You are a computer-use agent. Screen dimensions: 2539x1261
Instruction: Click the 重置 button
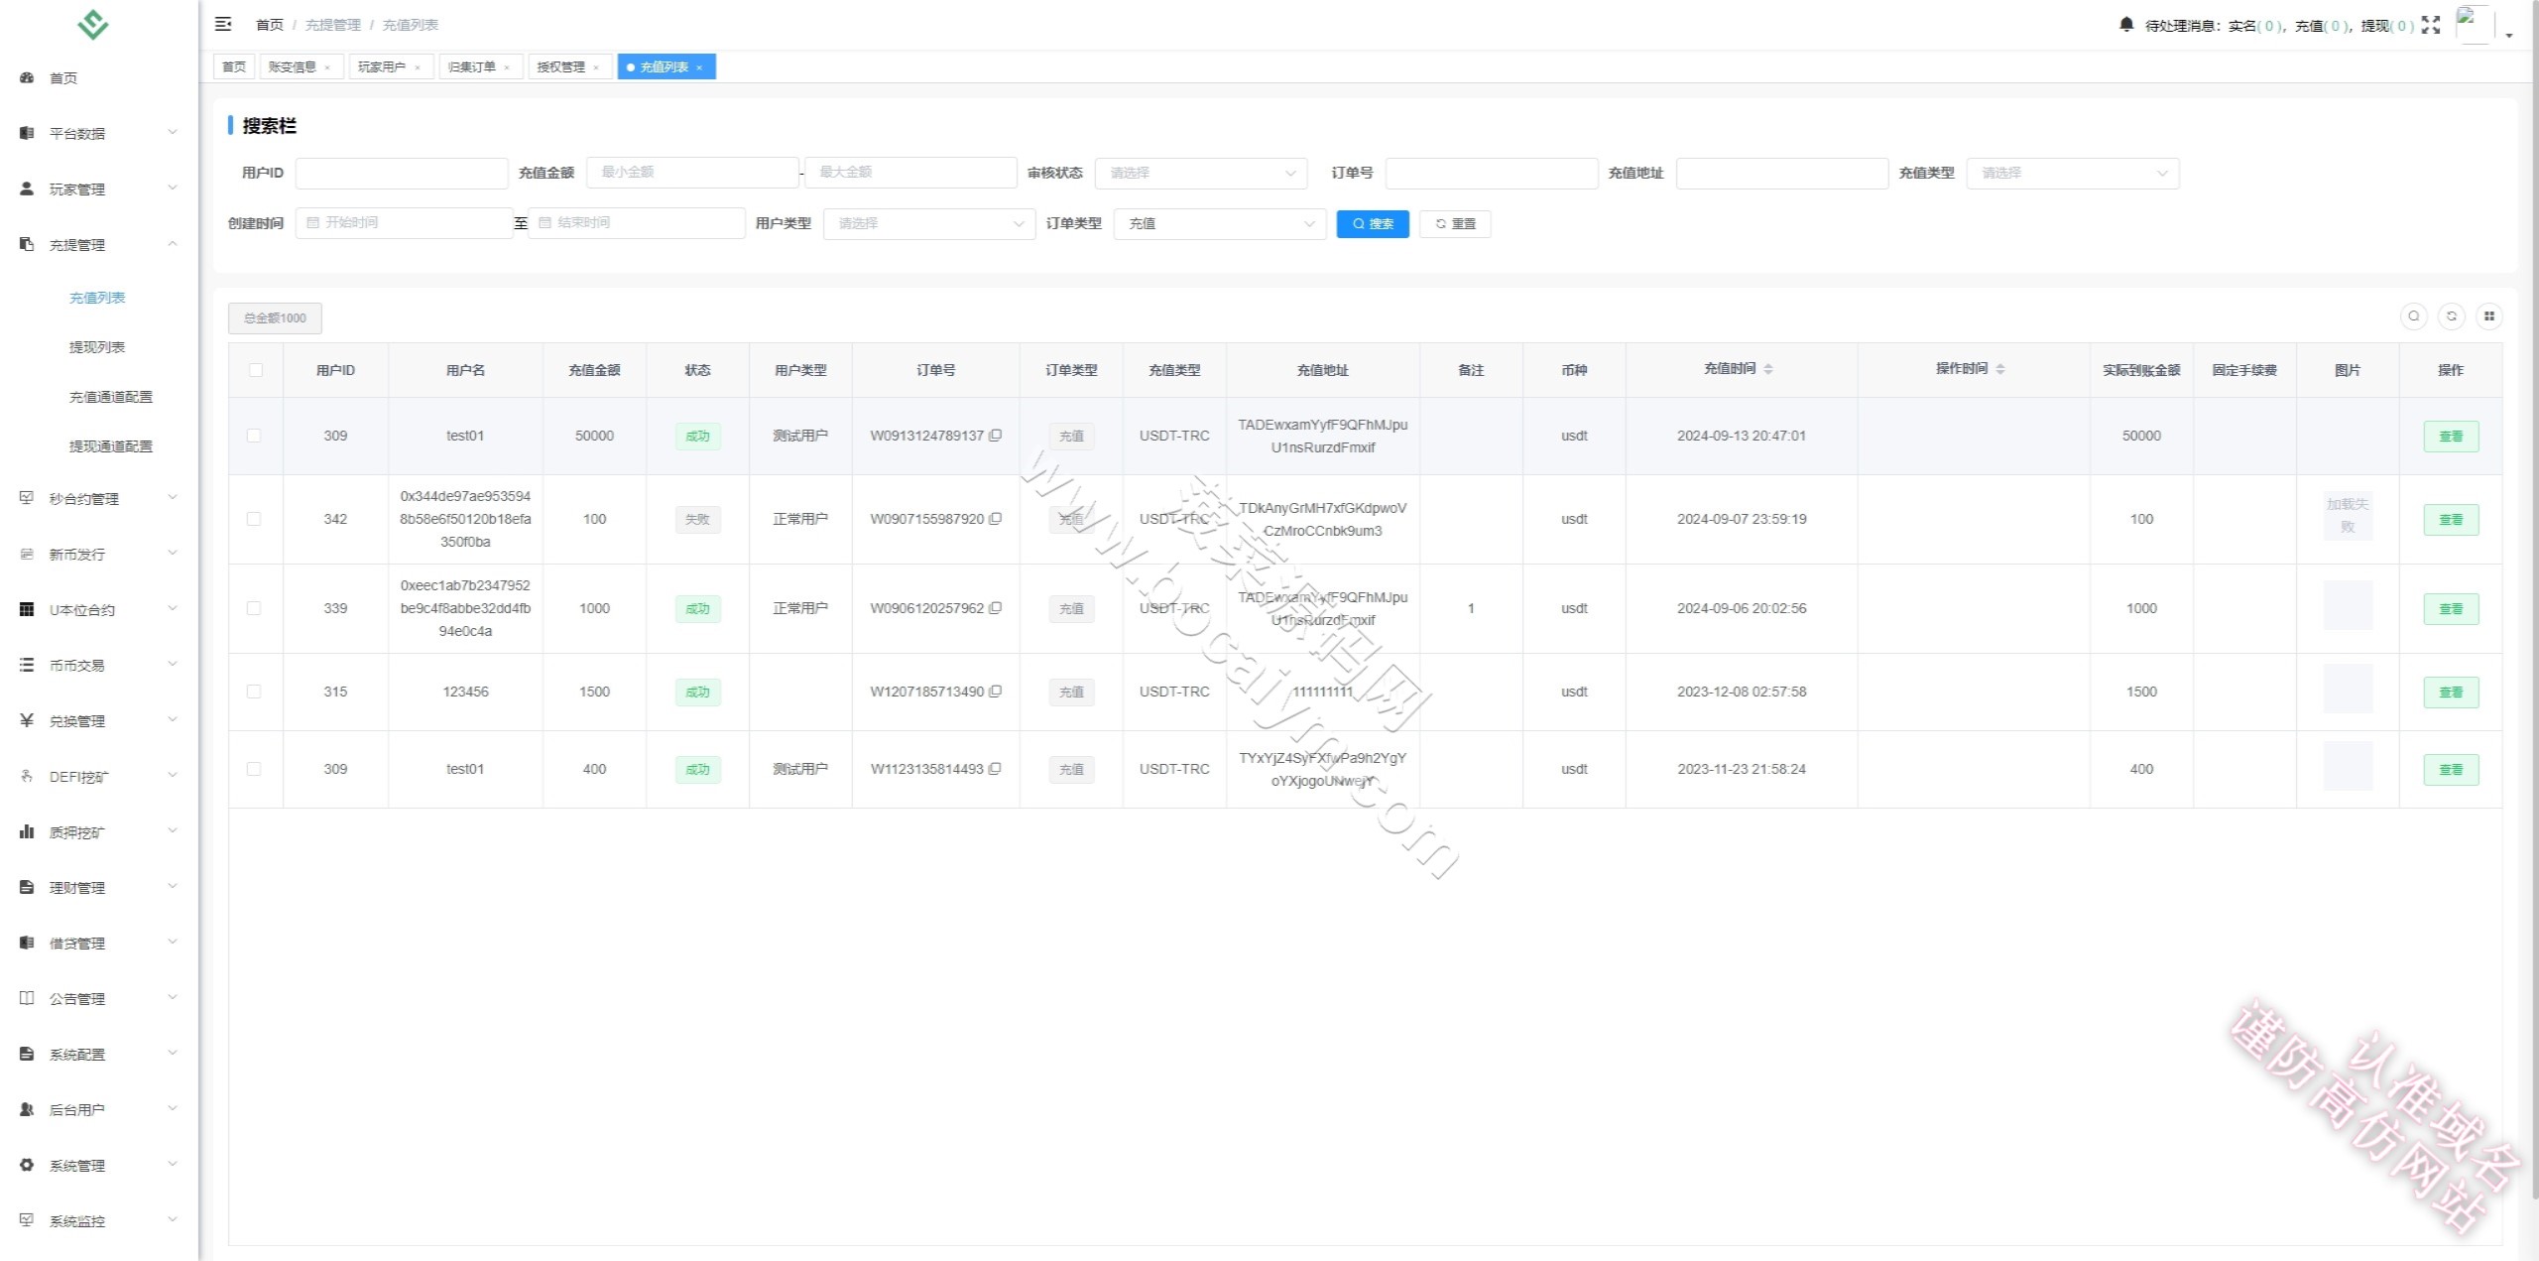[1455, 224]
